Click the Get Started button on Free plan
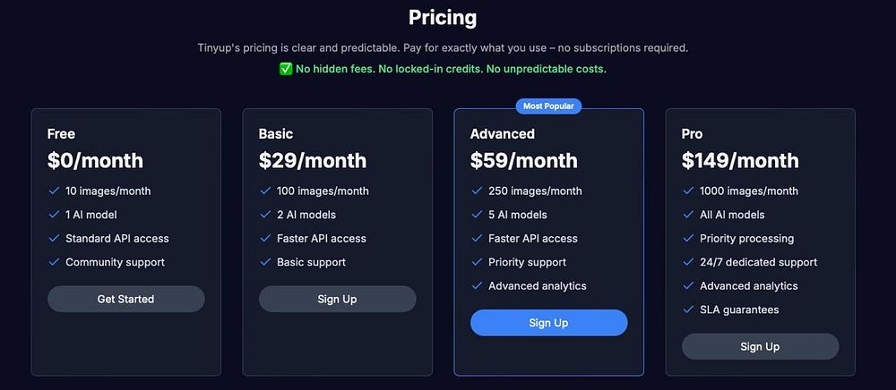The width and height of the screenshot is (896, 390). 125,299
